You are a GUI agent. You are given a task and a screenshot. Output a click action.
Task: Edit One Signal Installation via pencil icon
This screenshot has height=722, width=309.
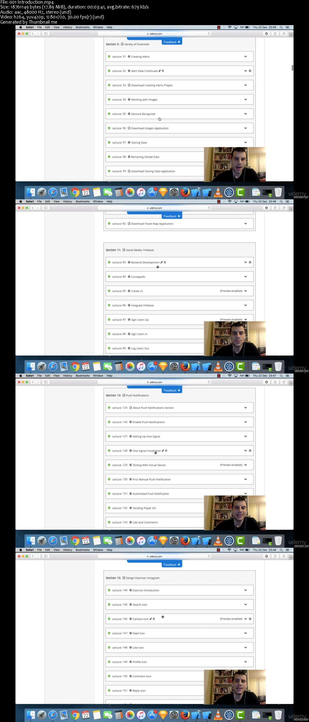click(163, 451)
